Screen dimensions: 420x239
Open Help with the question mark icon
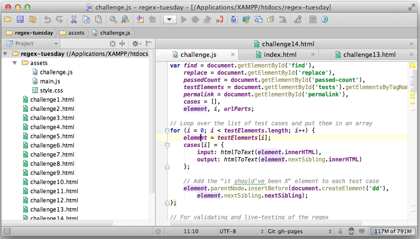pos(325,20)
